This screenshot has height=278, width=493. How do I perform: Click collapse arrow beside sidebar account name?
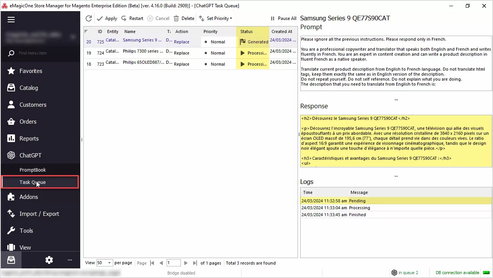(73, 37)
